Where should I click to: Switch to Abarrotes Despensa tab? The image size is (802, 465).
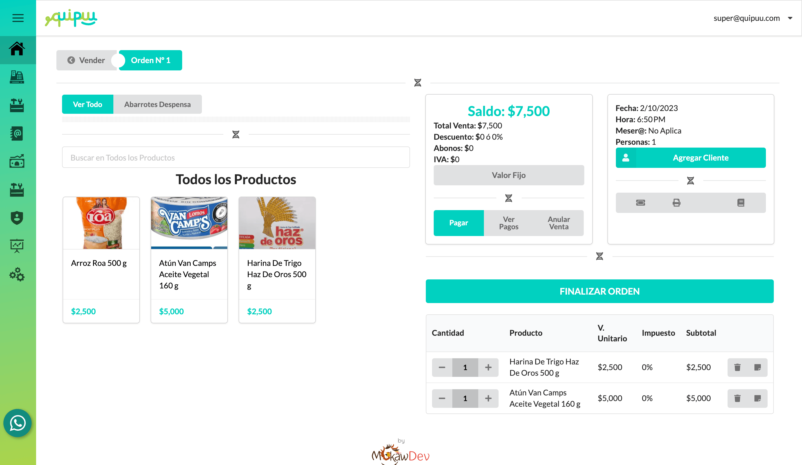click(157, 104)
